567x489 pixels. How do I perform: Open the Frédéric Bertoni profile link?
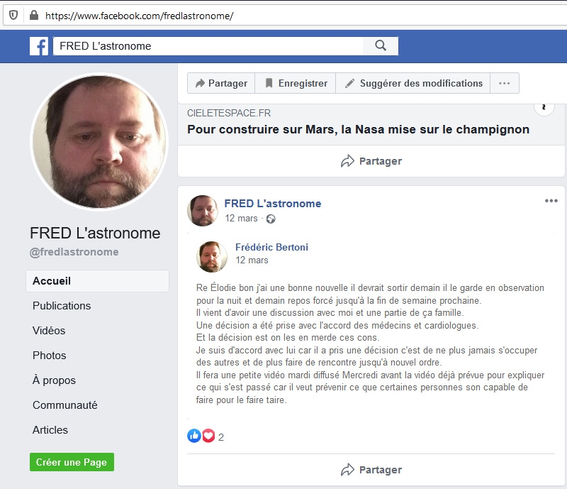pos(271,248)
